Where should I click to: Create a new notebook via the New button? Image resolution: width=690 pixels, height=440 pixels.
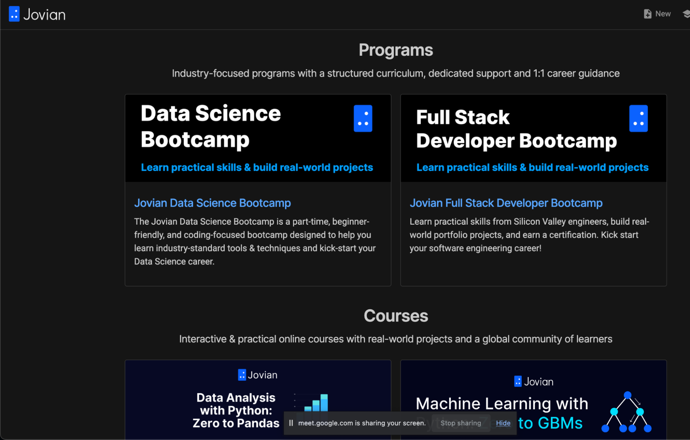pos(657,14)
